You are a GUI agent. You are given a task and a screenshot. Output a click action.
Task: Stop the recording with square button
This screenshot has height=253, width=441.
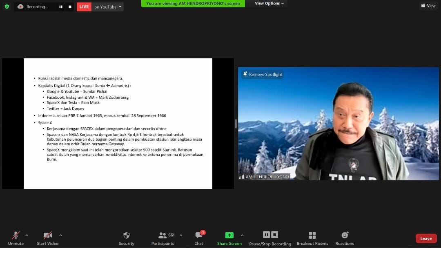(x=70, y=7)
